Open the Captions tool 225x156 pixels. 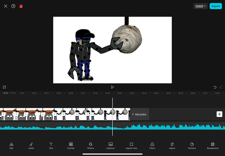pos(110,146)
